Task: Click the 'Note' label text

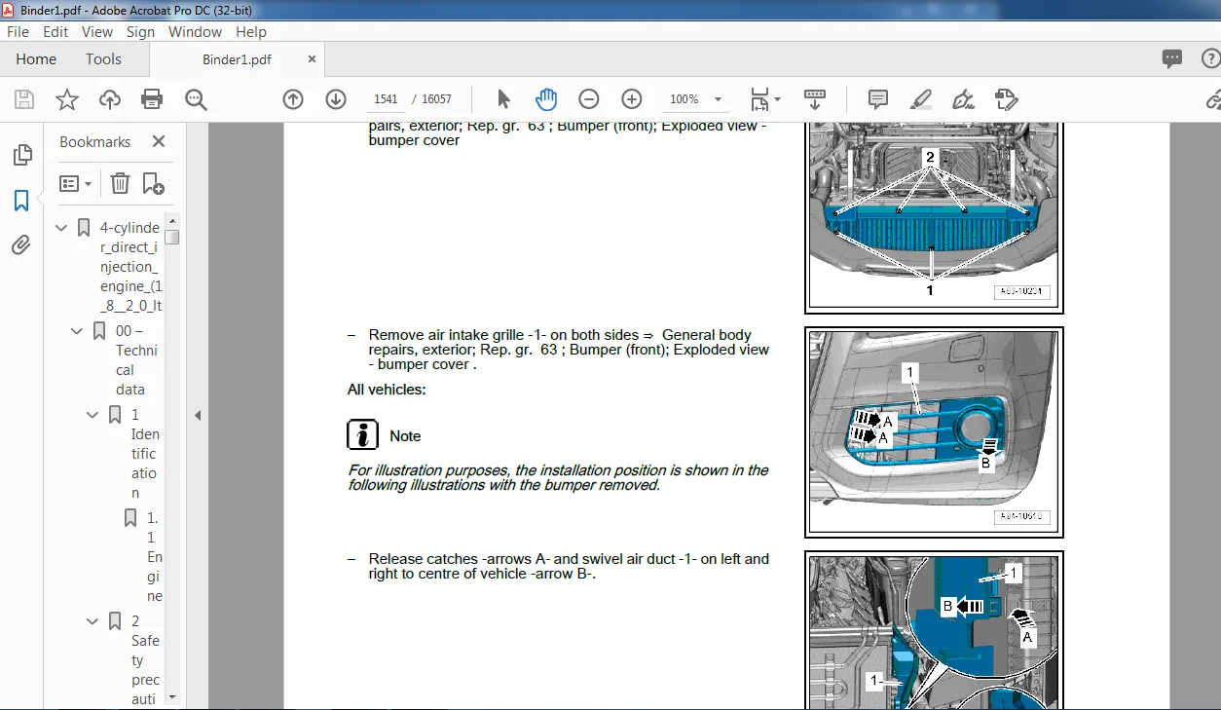Action: [405, 436]
